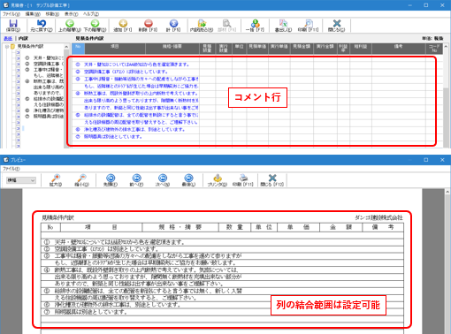Open the ヘルプ menu
The width and height of the screenshot is (451, 334).
point(91,14)
